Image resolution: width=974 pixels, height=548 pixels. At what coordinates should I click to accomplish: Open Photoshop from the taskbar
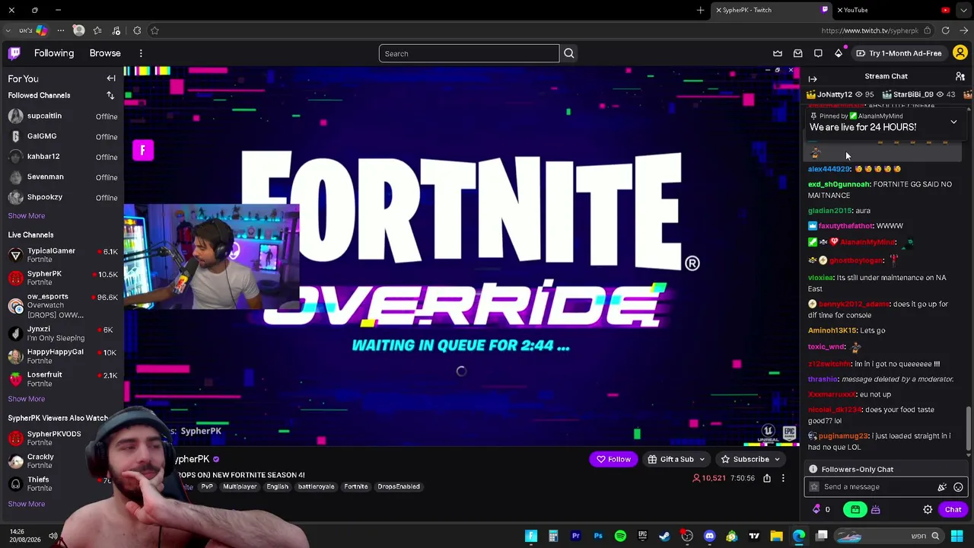click(598, 536)
